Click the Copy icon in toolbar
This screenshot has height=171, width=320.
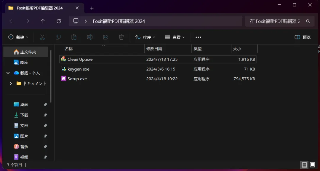[58, 37]
